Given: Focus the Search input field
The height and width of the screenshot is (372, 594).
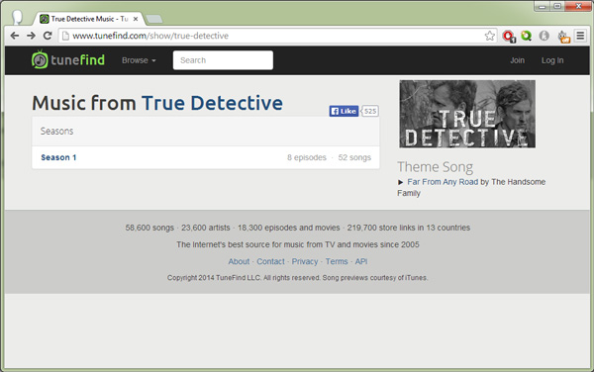Looking at the screenshot, I should pos(223,60).
